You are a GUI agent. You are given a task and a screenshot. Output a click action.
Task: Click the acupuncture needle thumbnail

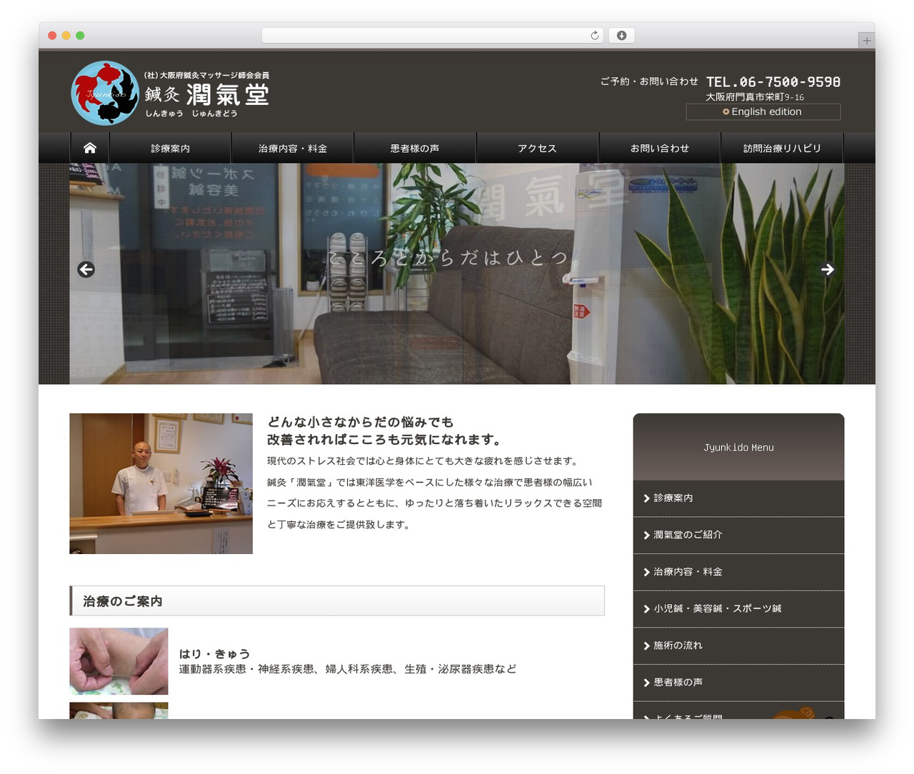[x=119, y=661]
